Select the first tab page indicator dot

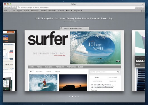pyautogui.click(x=70, y=97)
